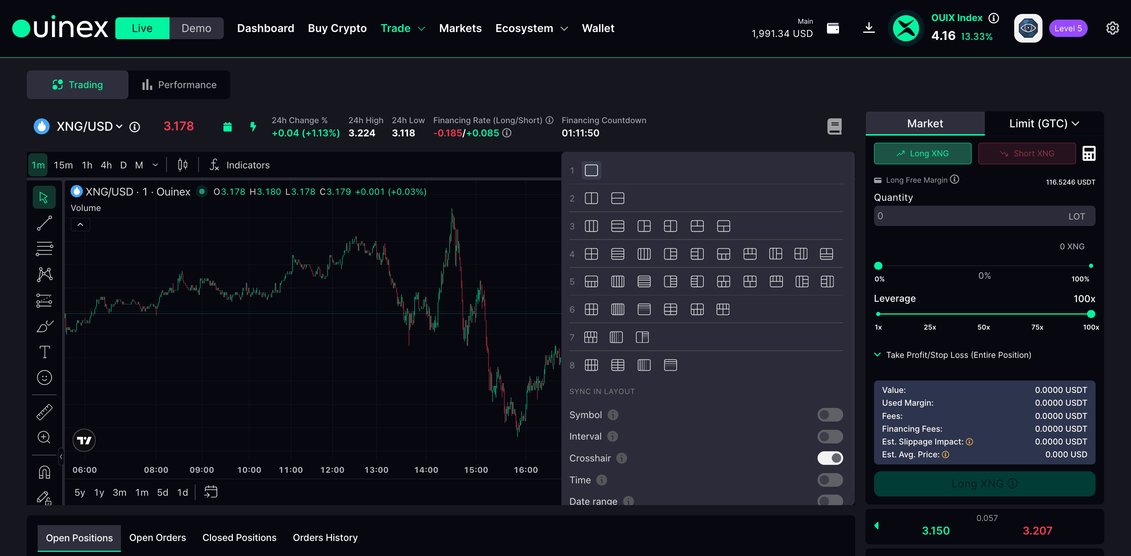Toggle Date range sync in layout
This screenshot has height=556, width=1131.
click(830, 500)
